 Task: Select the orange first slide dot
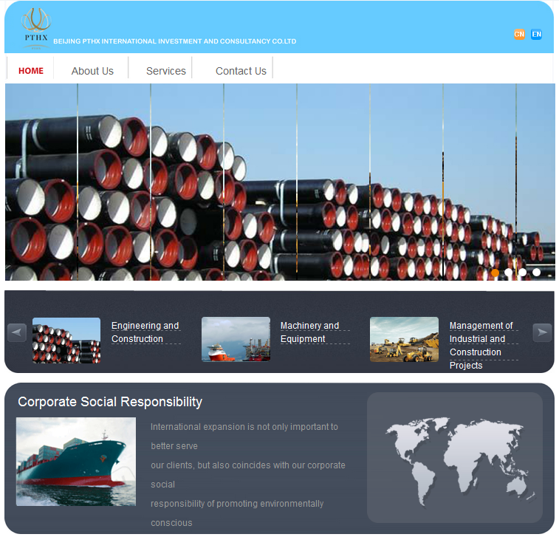[x=495, y=273]
